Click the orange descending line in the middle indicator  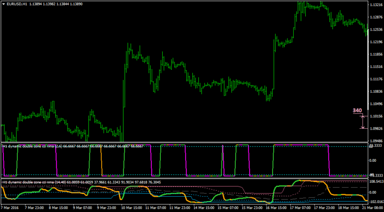tap(101, 160)
